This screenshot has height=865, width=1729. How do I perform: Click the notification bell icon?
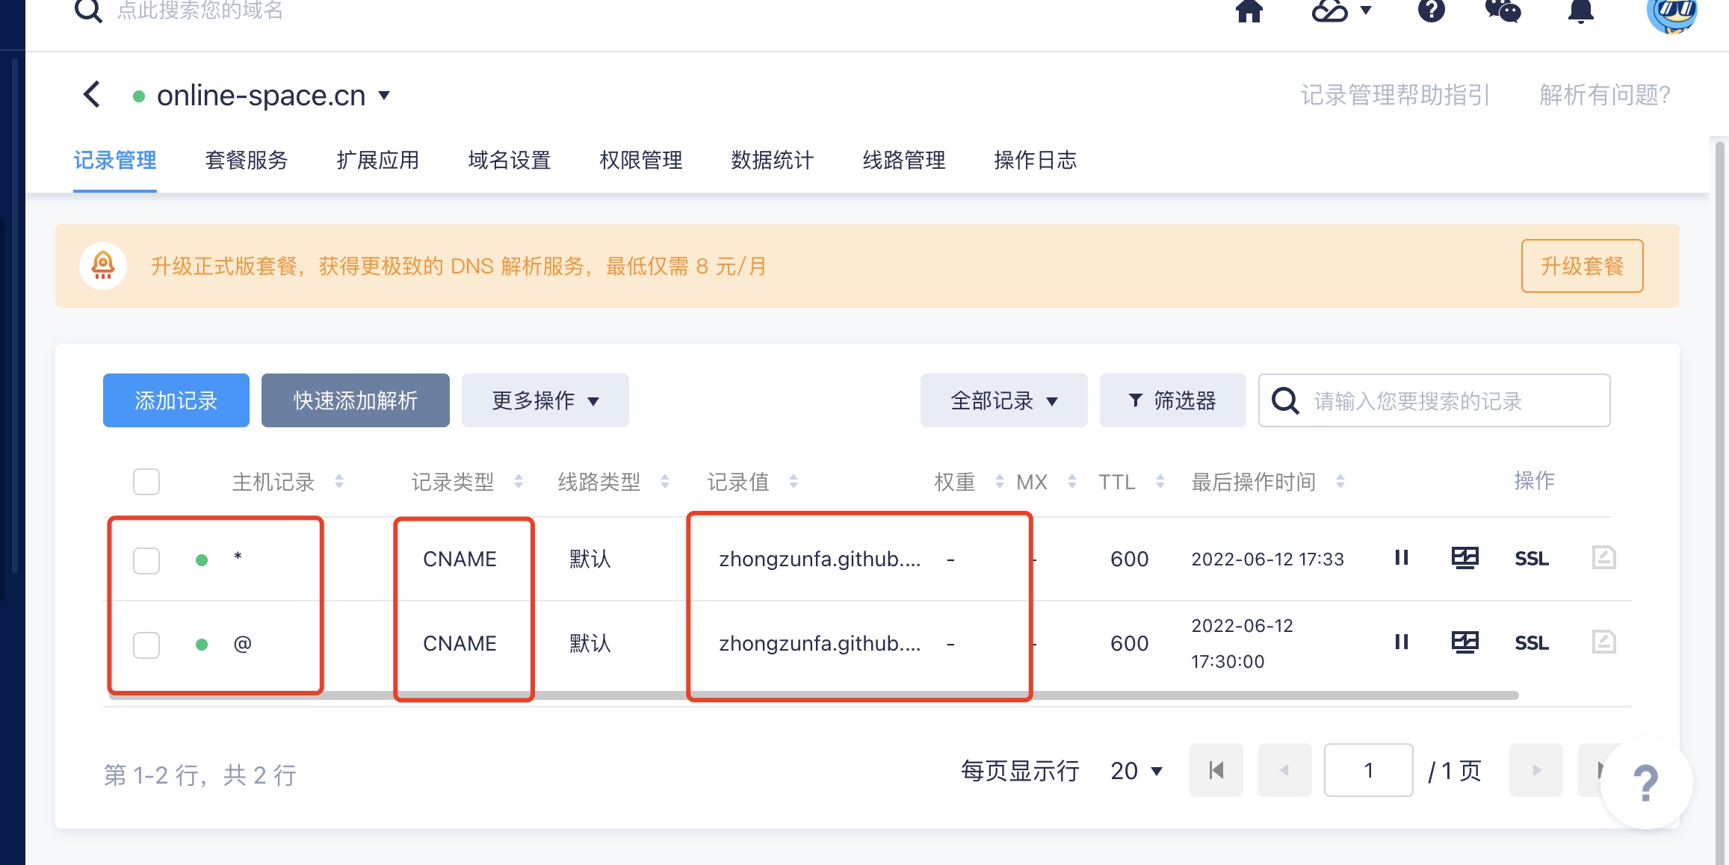(x=1580, y=10)
